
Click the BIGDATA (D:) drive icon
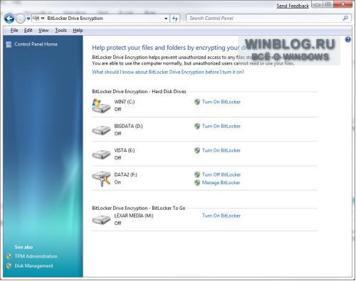click(101, 130)
